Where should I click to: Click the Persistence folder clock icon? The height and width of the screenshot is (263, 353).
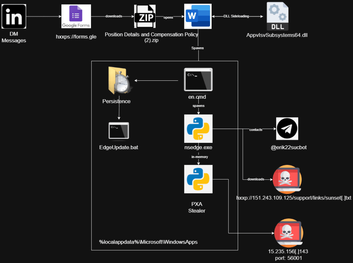click(117, 80)
